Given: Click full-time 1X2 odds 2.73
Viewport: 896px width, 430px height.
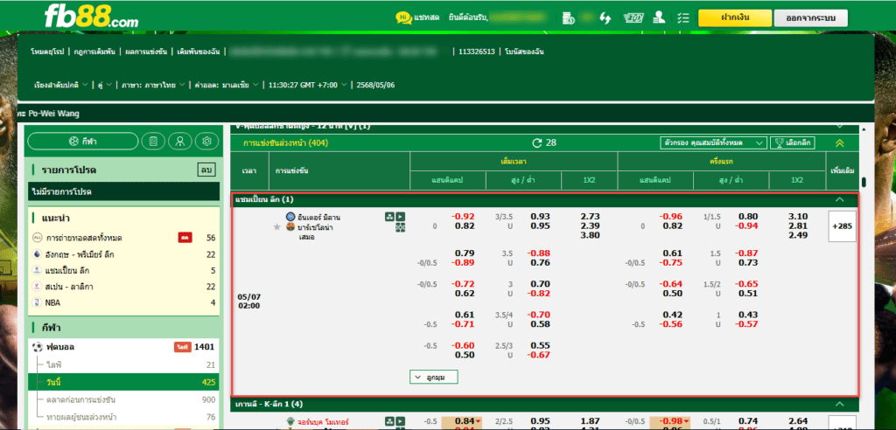Looking at the screenshot, I should [x=590, y=217].
